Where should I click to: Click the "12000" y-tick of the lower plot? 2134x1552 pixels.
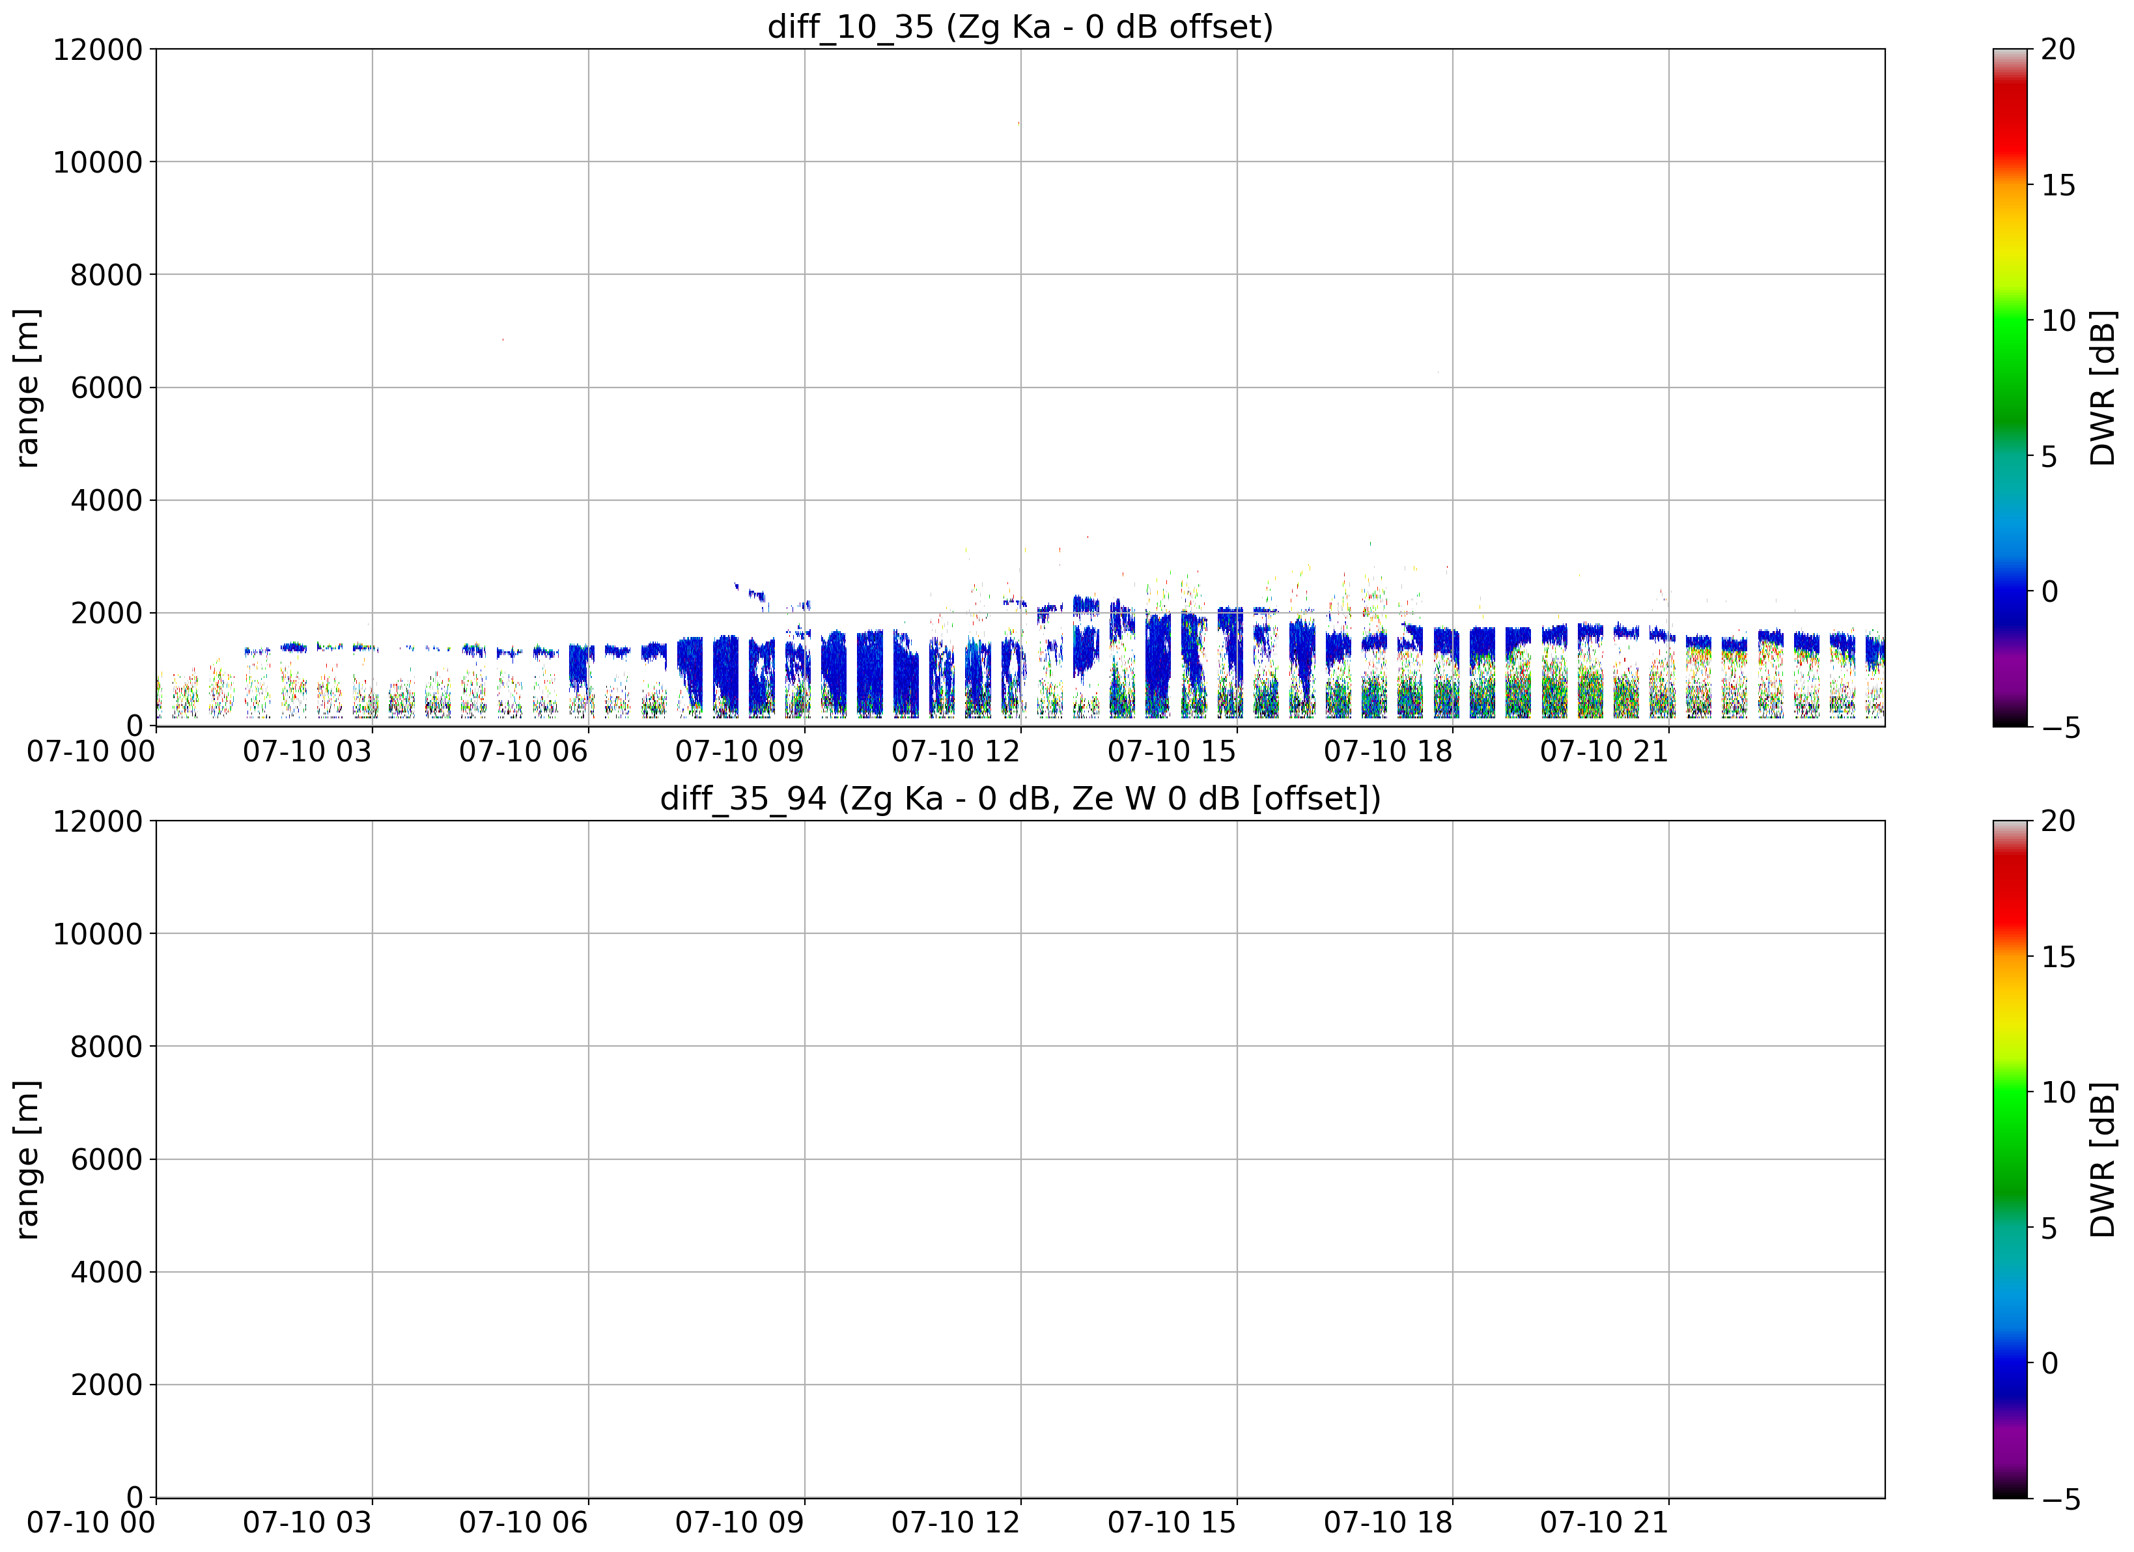coord(97,821)
